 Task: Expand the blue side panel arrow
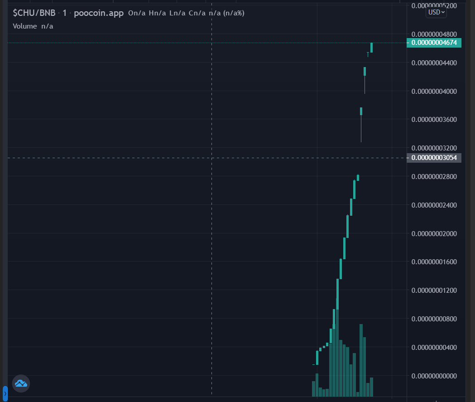[5, 393]
